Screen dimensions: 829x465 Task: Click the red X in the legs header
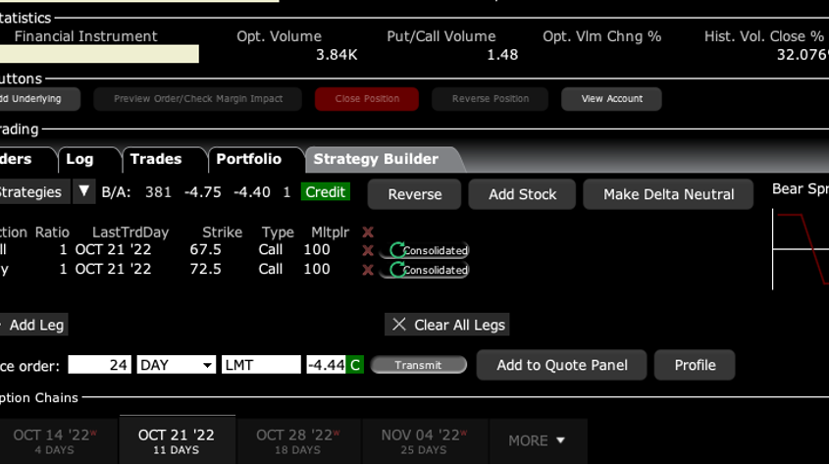point(368,232)
